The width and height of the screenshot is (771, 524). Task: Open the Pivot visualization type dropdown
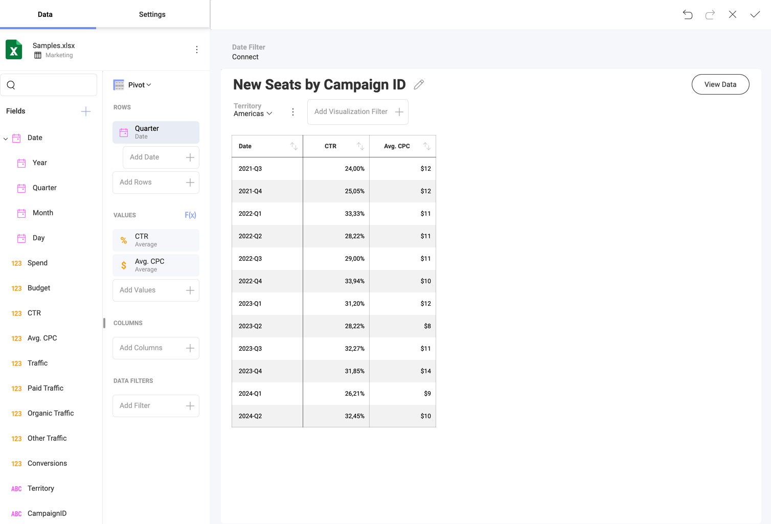(132, 85)
